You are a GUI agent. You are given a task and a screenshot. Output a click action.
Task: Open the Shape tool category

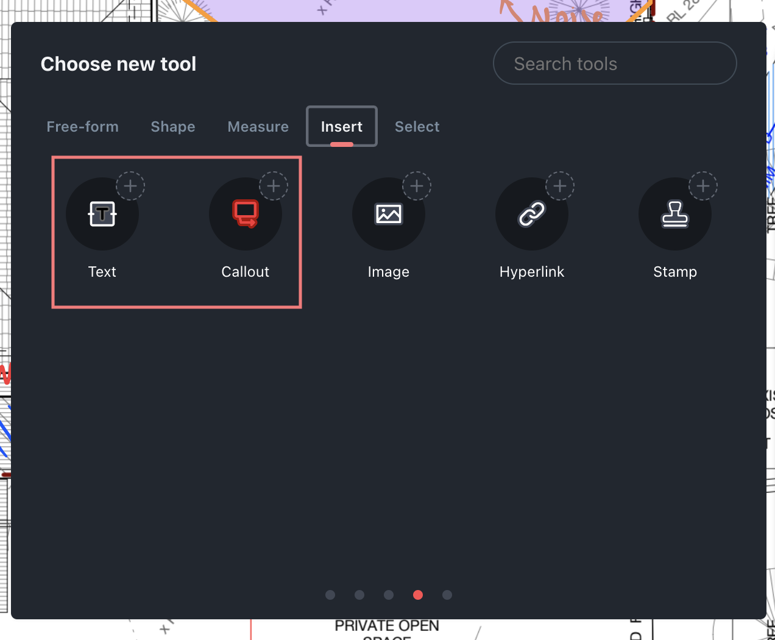[x=172, y=126]
